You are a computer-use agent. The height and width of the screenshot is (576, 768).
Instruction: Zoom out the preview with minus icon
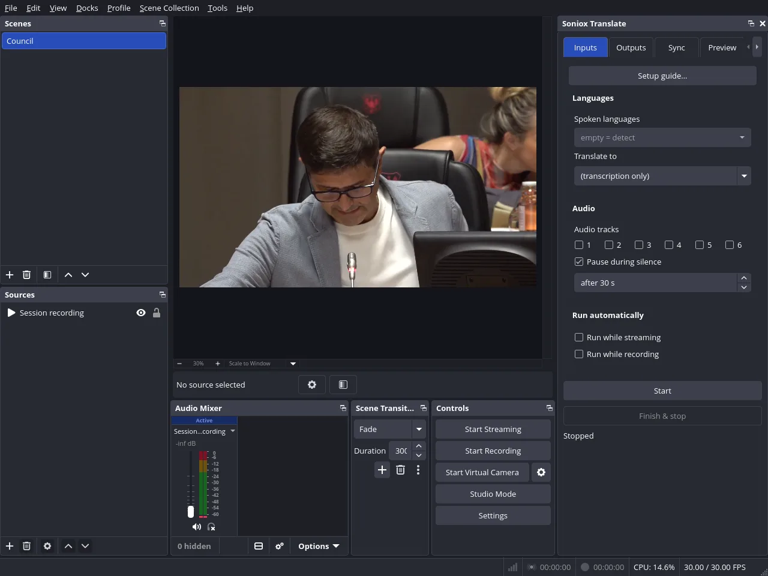click(179, 364)
